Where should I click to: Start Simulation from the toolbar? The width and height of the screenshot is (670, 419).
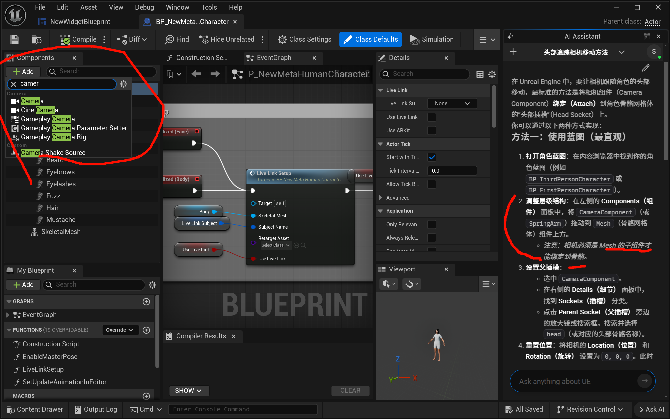pyautogui.click(x=432, y=40)
